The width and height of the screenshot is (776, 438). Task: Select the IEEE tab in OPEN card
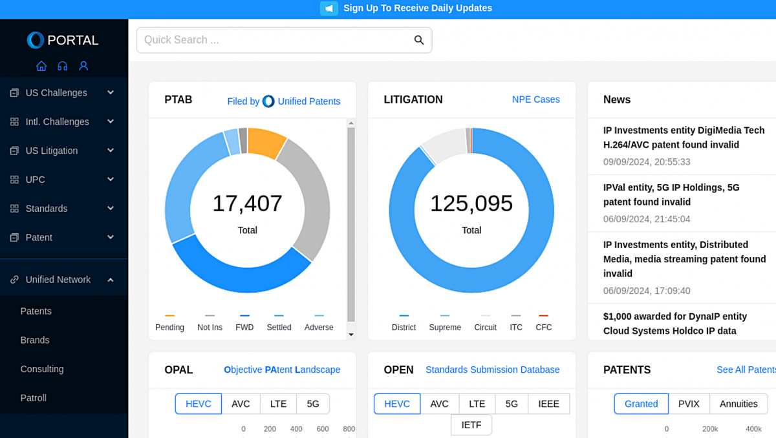tap(549, 404)
